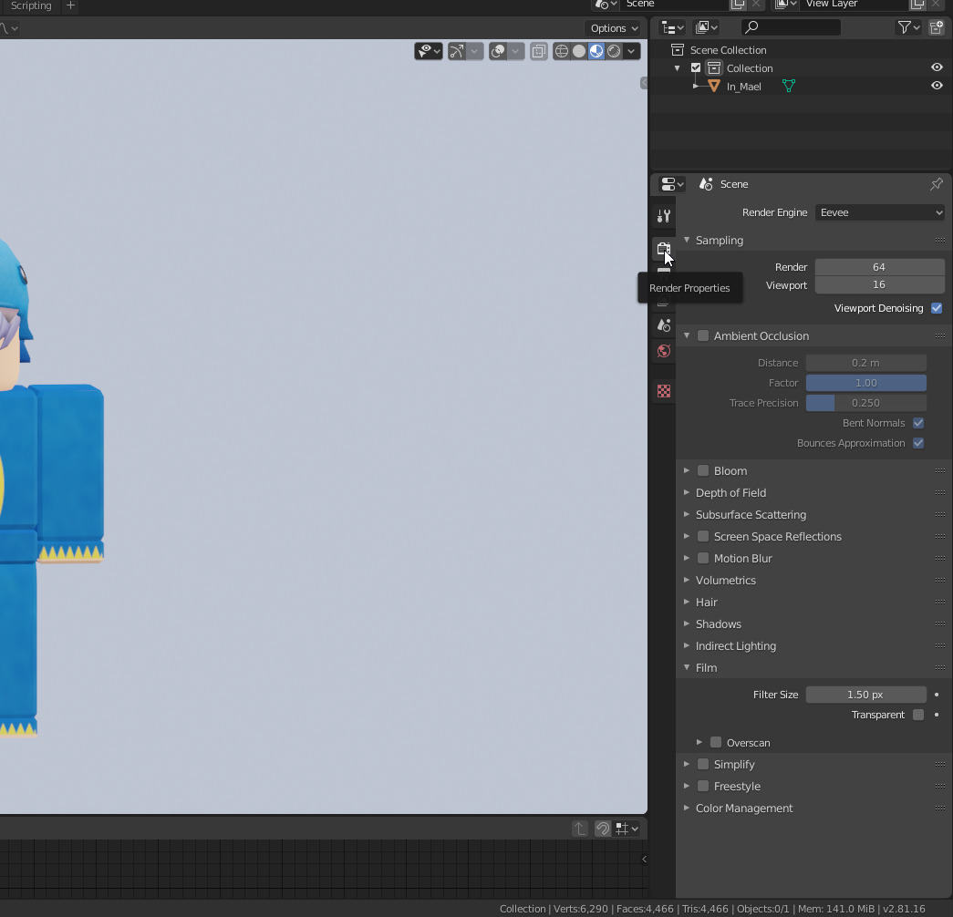The image size is (953, 917).
Task: Switch to Wireframe viewport shading
Action: [562, 51]
